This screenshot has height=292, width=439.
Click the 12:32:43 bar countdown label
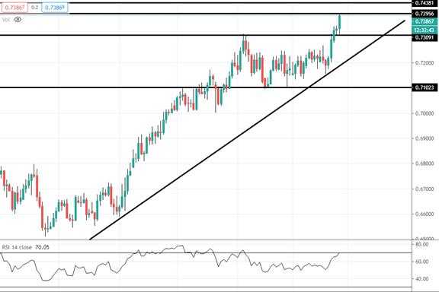[425, 30]
